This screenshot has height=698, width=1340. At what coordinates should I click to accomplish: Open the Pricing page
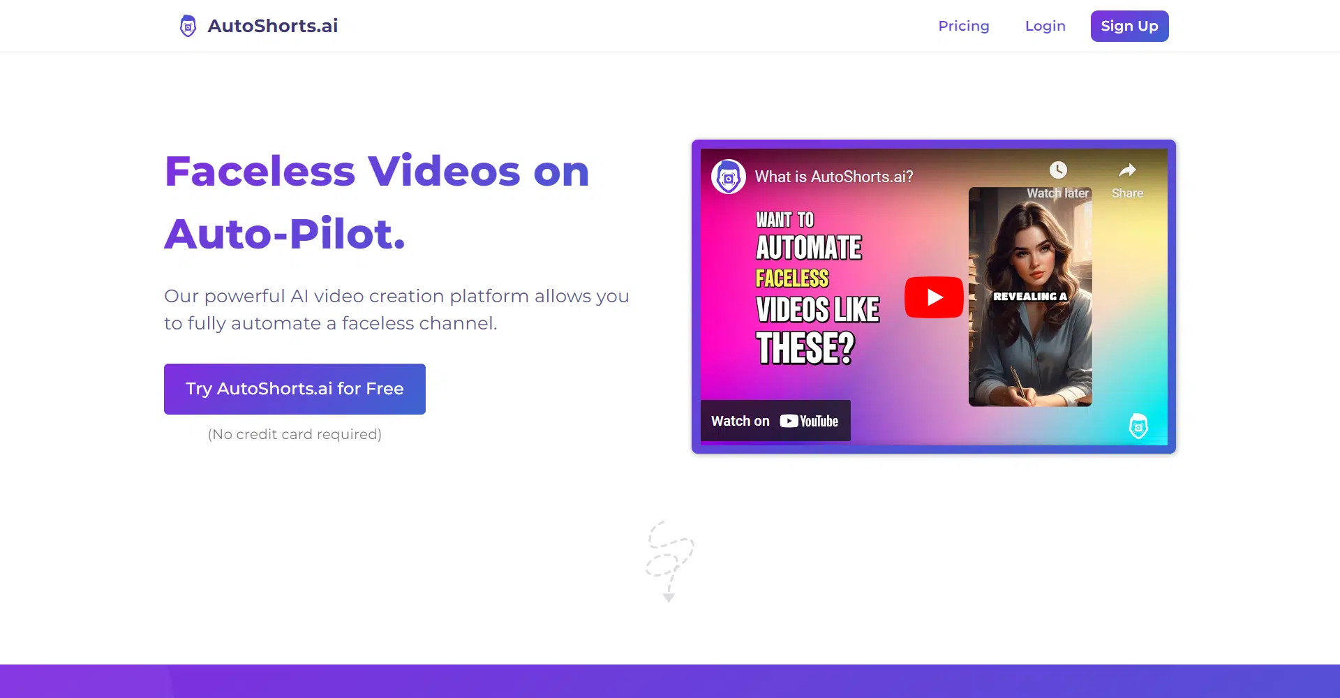pos(963,26)
